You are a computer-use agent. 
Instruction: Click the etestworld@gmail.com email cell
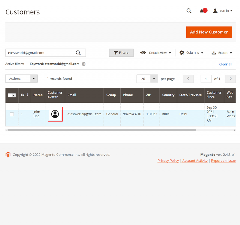84,114
